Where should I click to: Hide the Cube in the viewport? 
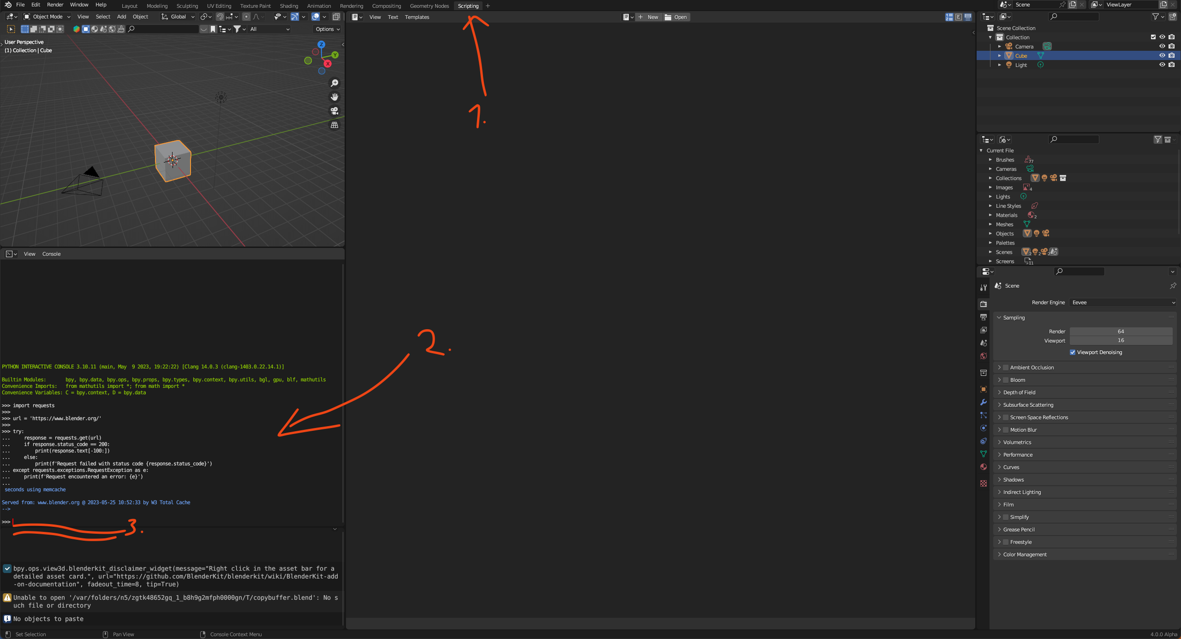tap(1162, 55)
